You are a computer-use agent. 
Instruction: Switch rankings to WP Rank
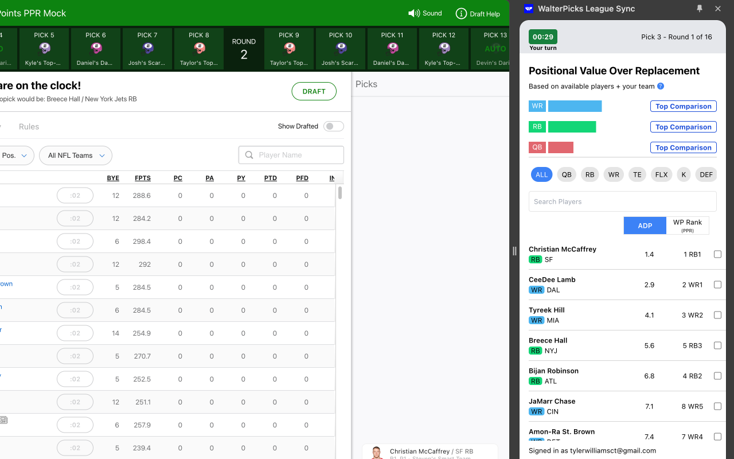tap(687, 225)
